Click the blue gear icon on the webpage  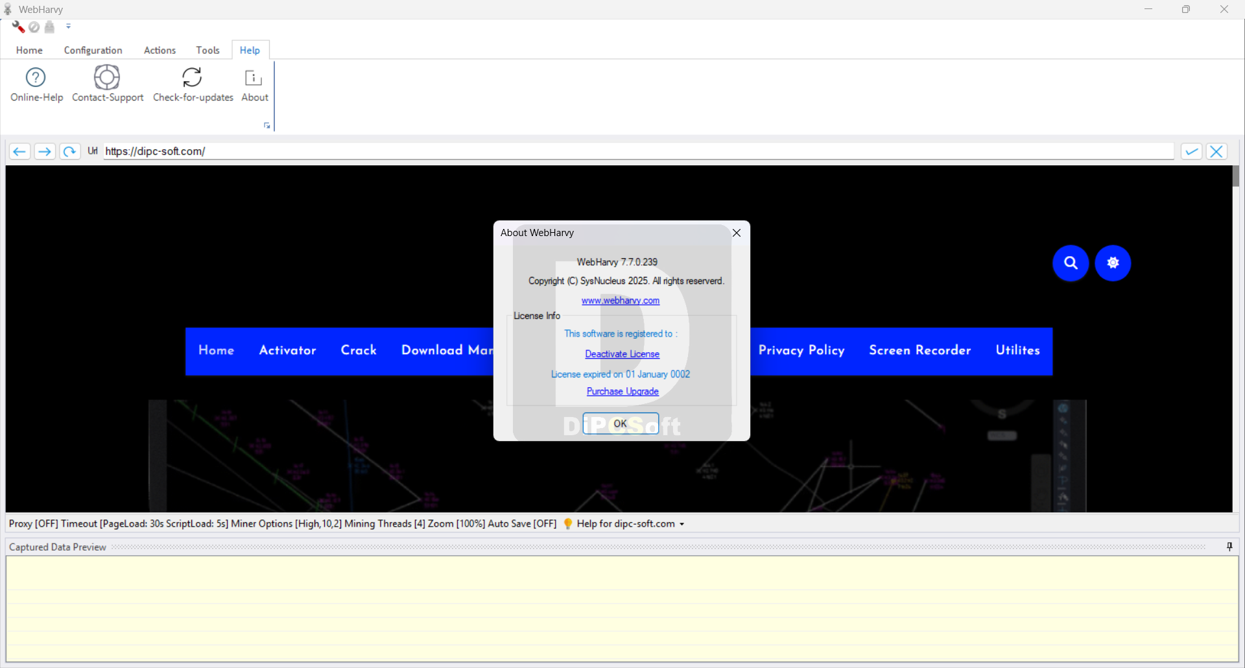(x=1113, y=263)
